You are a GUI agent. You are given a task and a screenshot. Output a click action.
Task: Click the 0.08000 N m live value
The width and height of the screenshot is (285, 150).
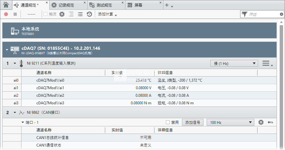point(141,103)
